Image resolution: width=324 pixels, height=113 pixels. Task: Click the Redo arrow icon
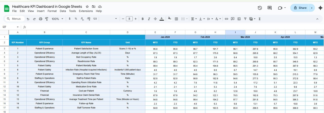pos(34,19)
